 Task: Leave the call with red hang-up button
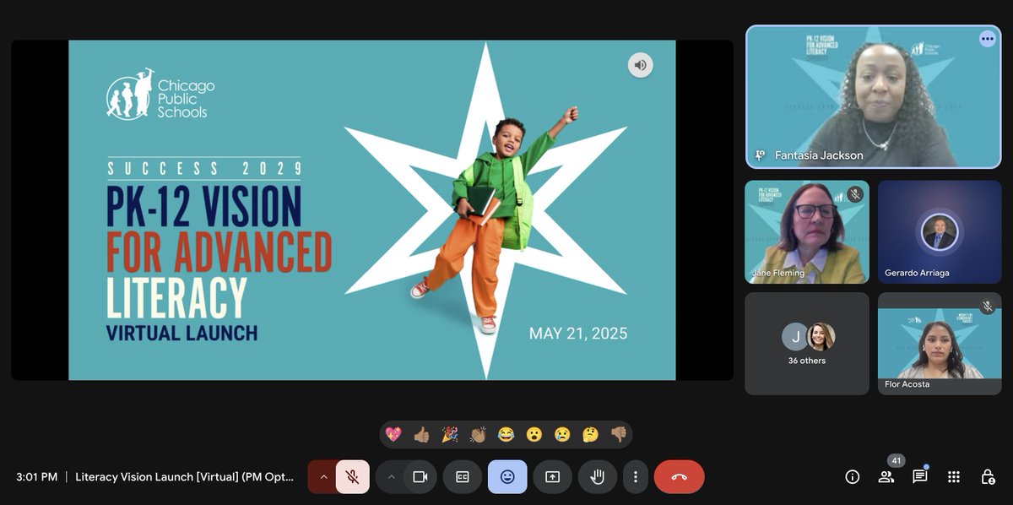click(x=679, y=477)
